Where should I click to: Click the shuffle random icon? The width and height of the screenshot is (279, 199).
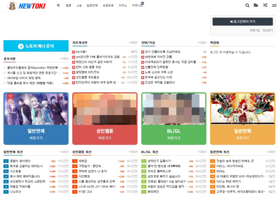coord(265,5)
